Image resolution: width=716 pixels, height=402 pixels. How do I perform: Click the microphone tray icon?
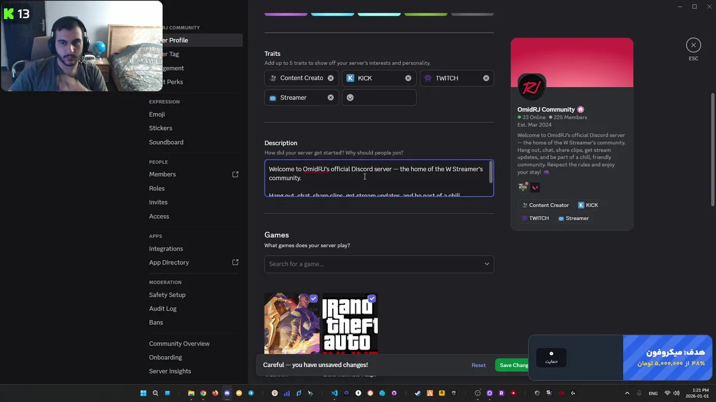(639, 393)
